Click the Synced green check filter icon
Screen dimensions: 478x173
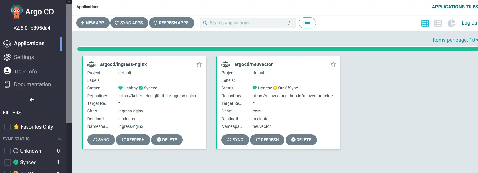pyautogui.click(x=16, y=162)
